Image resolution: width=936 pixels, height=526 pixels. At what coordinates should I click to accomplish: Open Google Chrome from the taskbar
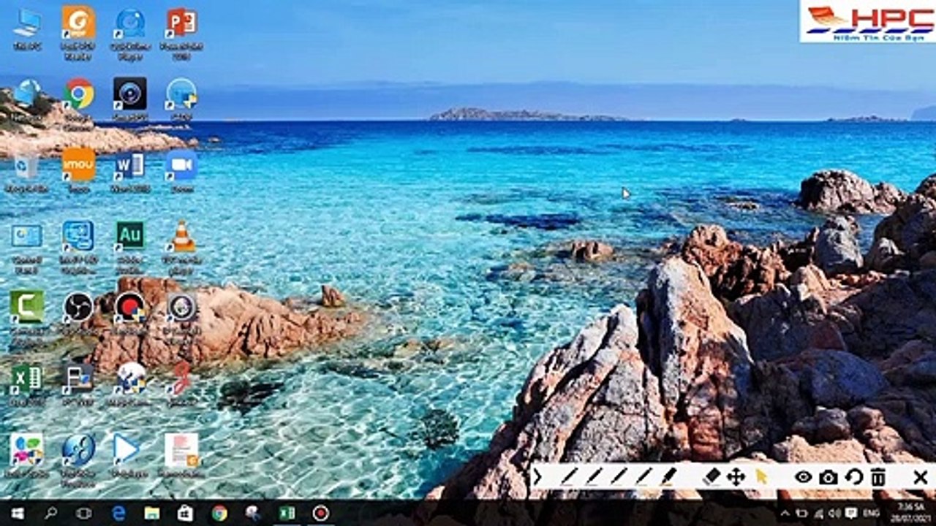point(219,513)
